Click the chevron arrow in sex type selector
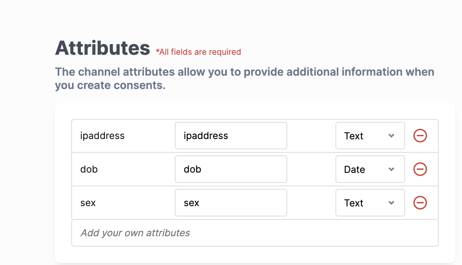 391,203
